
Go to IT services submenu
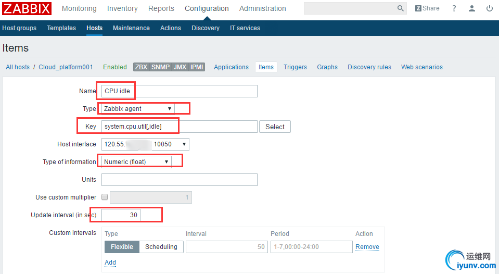(x=245, y=28)
